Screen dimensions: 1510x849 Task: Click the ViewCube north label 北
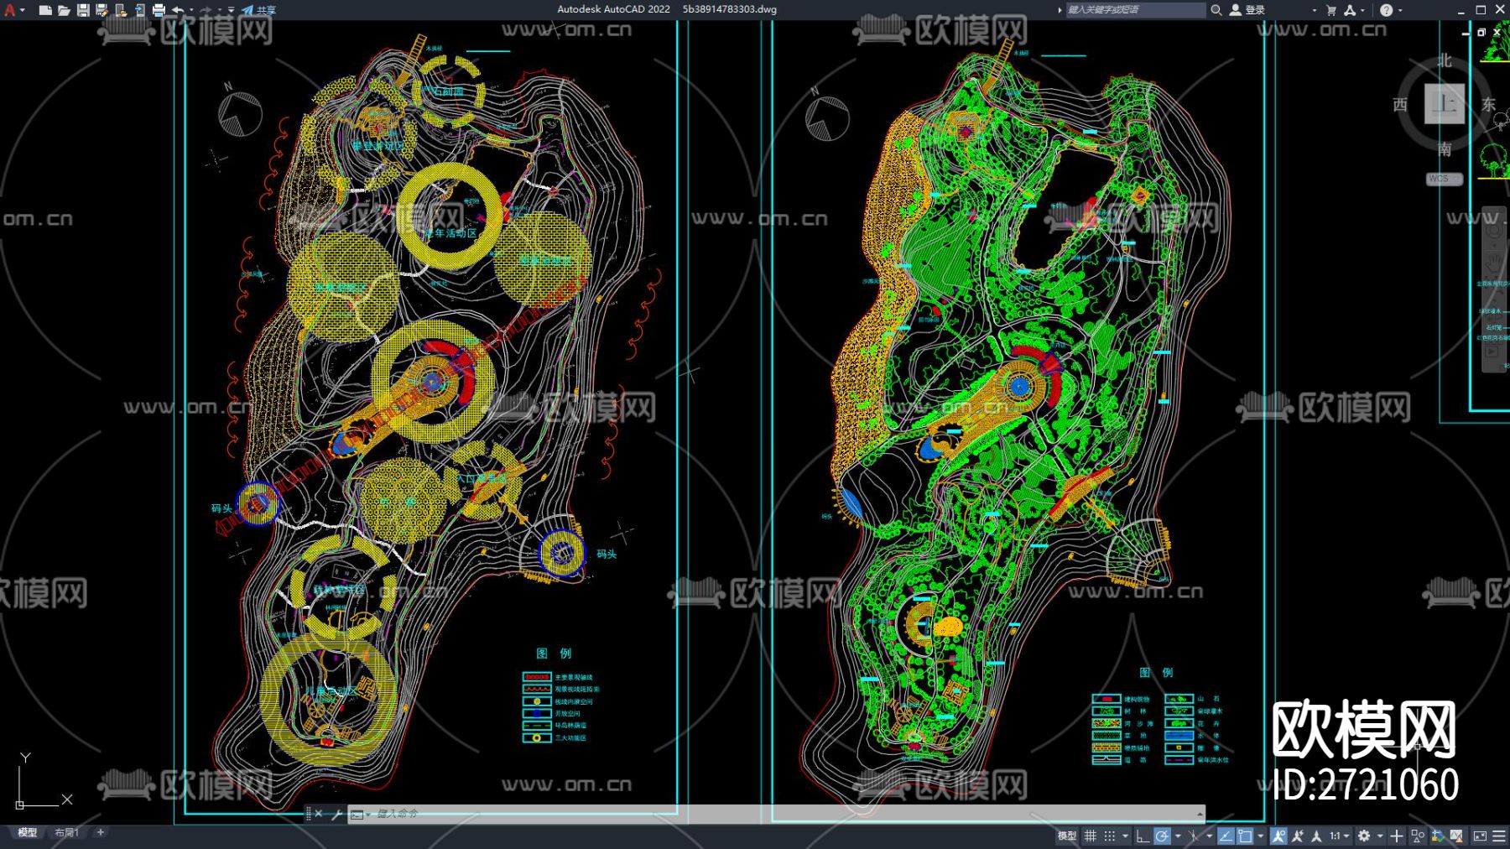click(1445, 60)
